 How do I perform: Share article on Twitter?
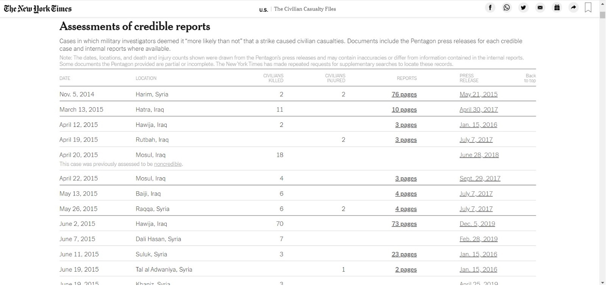[x=523, y=8]
